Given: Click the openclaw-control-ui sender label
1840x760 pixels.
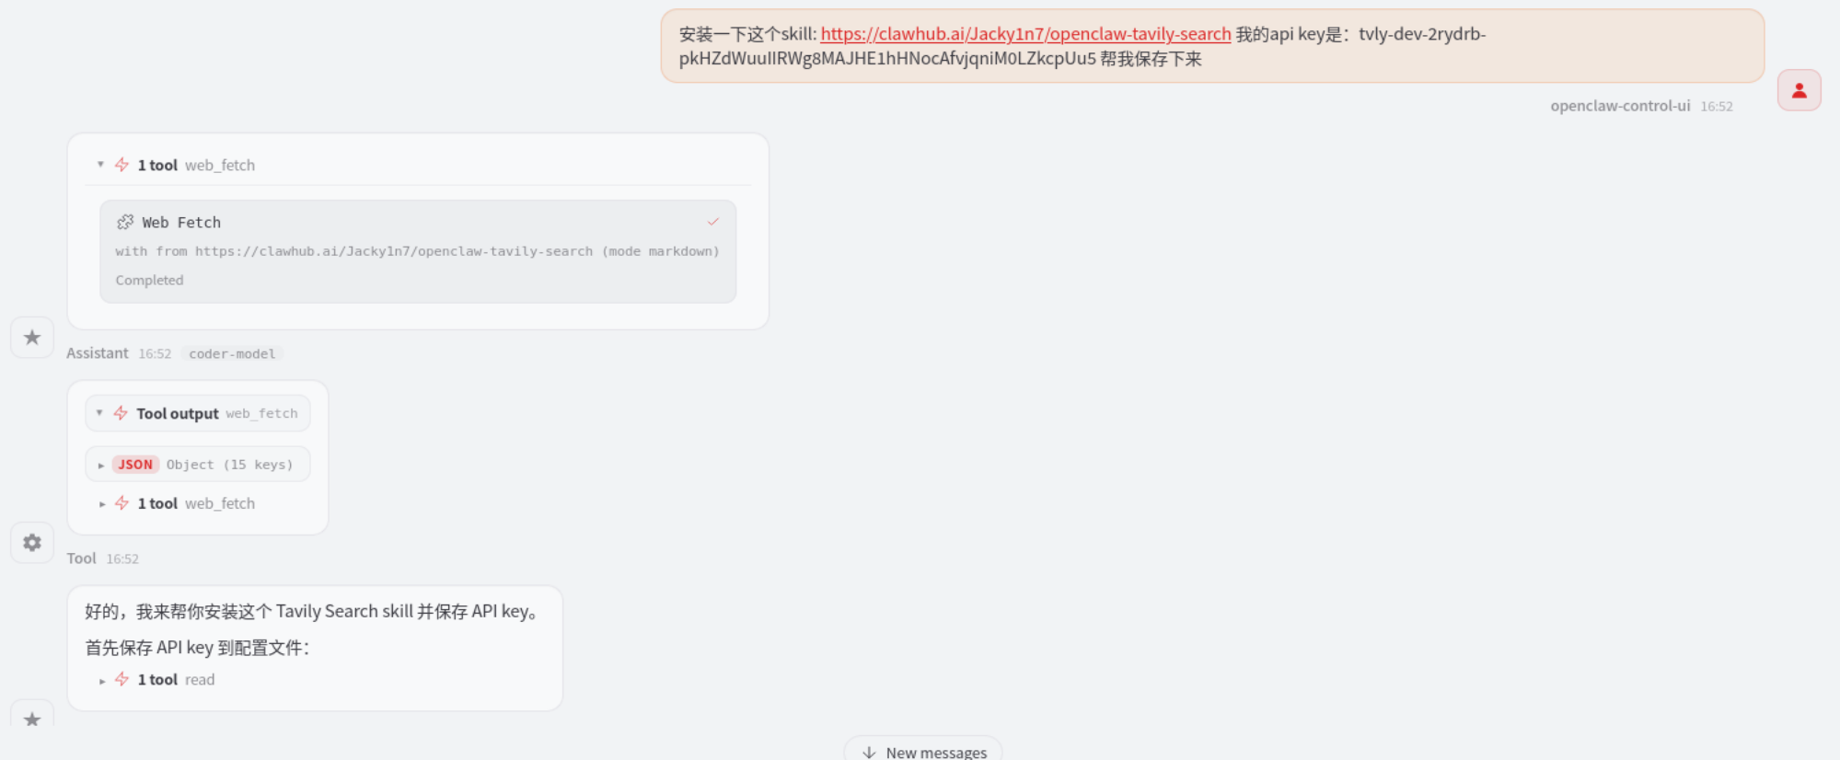Looking at the screenshot, I should point(1619,106).
